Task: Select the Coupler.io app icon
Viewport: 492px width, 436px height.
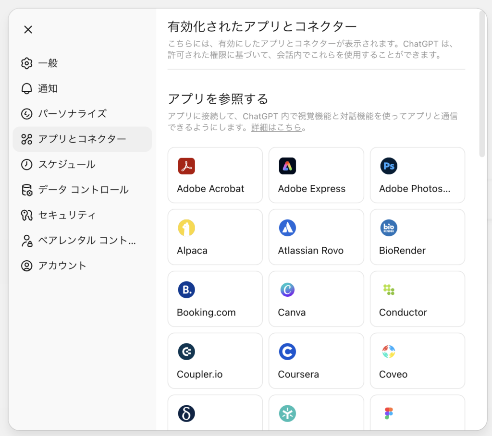Action: pos(186,352)
